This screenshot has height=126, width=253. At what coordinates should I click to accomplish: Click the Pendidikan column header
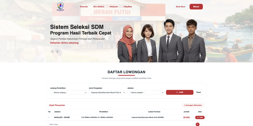pos(103,112)
